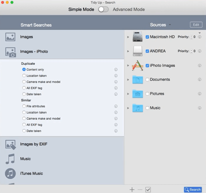Check the Music source checkbox
Viewport: 206px width, 193px height.
point(147,108)
